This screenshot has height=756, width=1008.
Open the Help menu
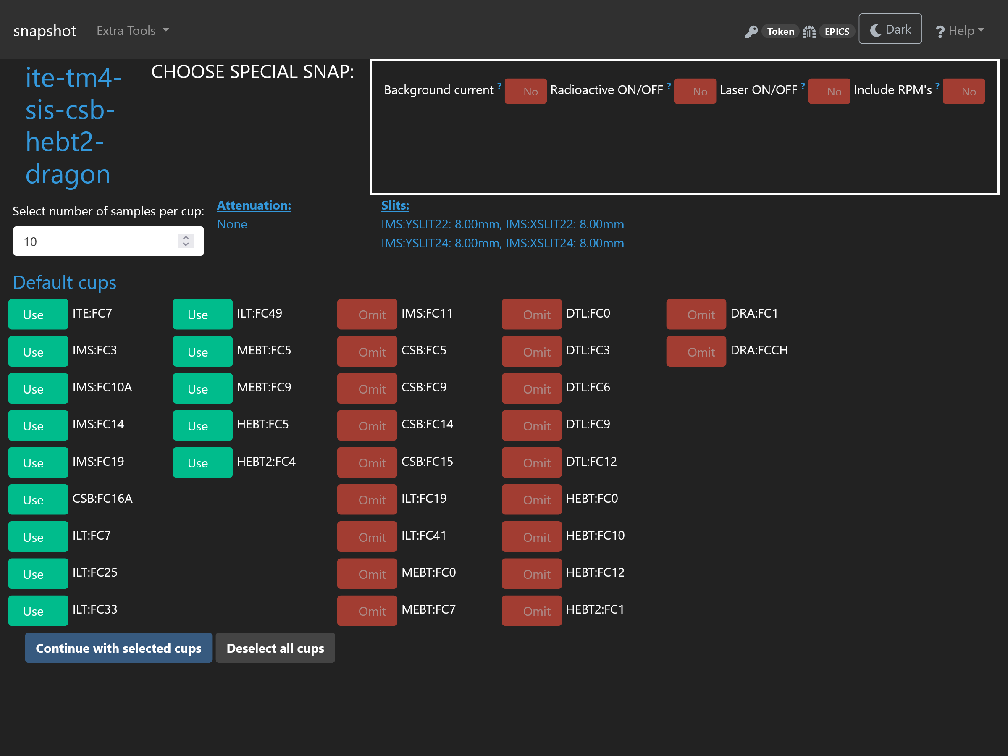(959, 30)
